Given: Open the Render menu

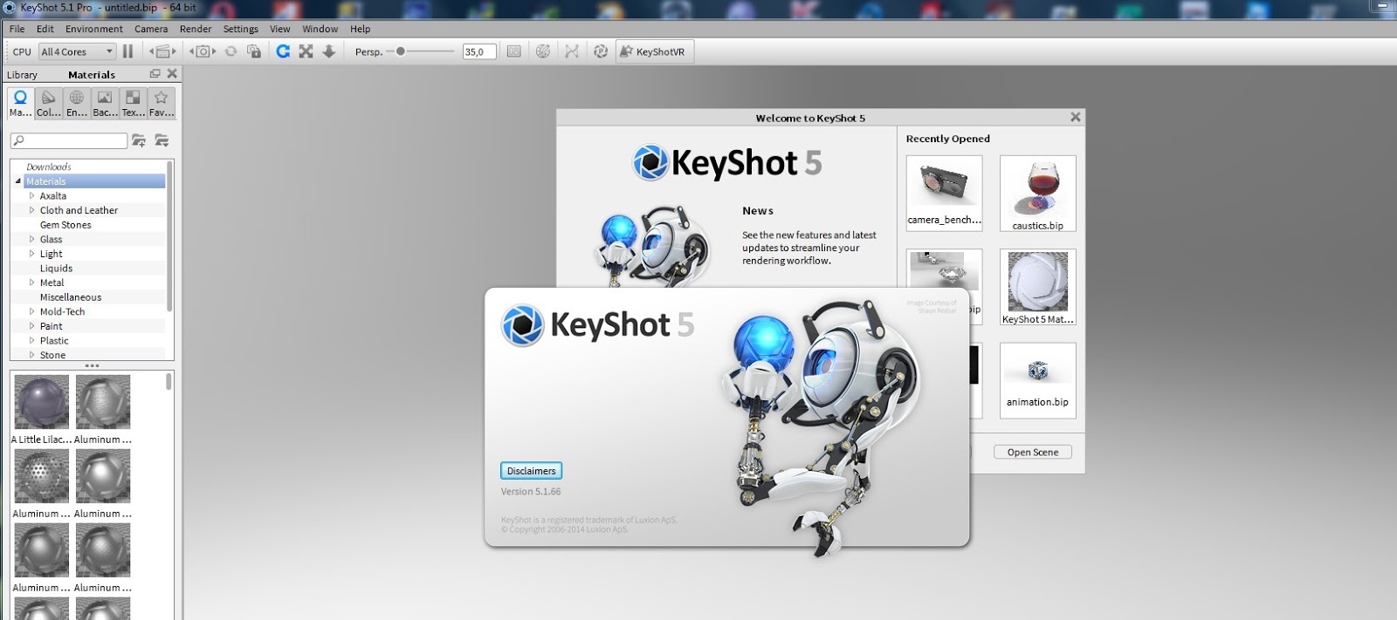Looking at the screenshot, I should click(x=196, y=29).
